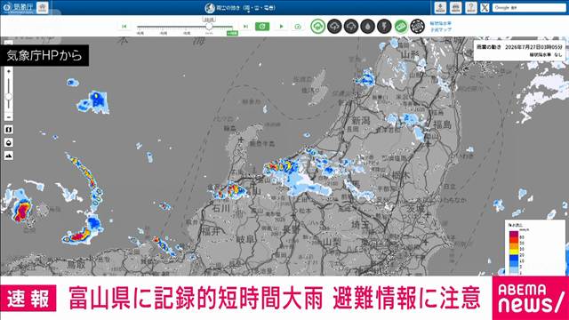The image size is (569, 320).
Task: Click the time slider handle
Action: pos(209,26)
